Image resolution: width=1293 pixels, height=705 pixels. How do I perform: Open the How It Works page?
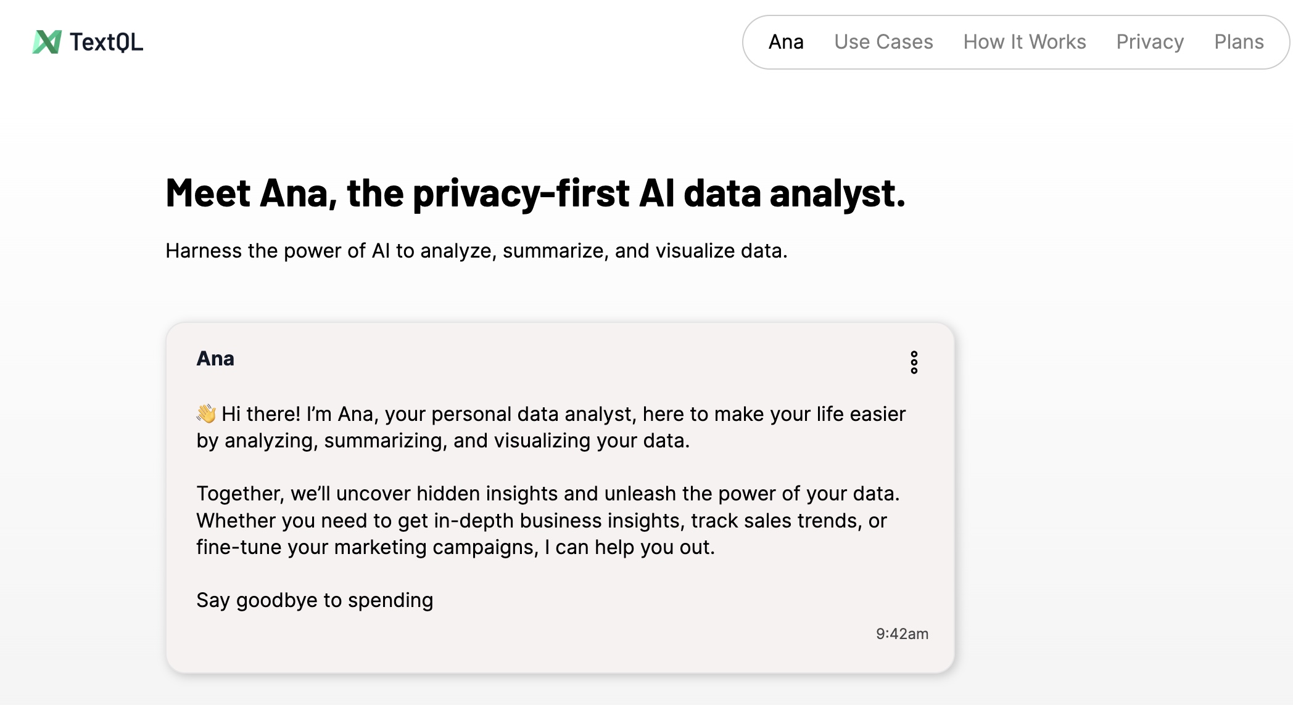pyautogui.click(x=1024, y=42)
